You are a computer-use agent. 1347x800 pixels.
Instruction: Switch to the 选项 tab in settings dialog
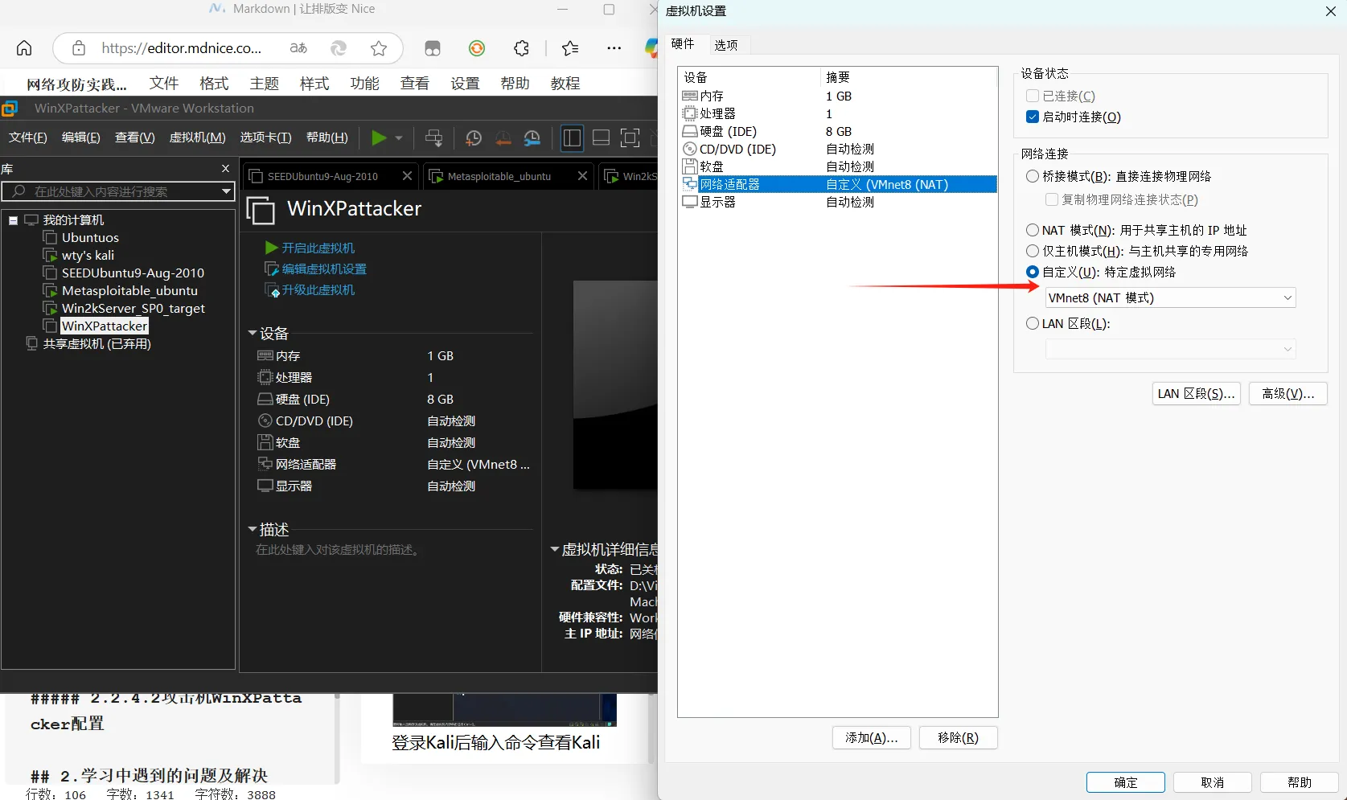click(x=725, y=45)
